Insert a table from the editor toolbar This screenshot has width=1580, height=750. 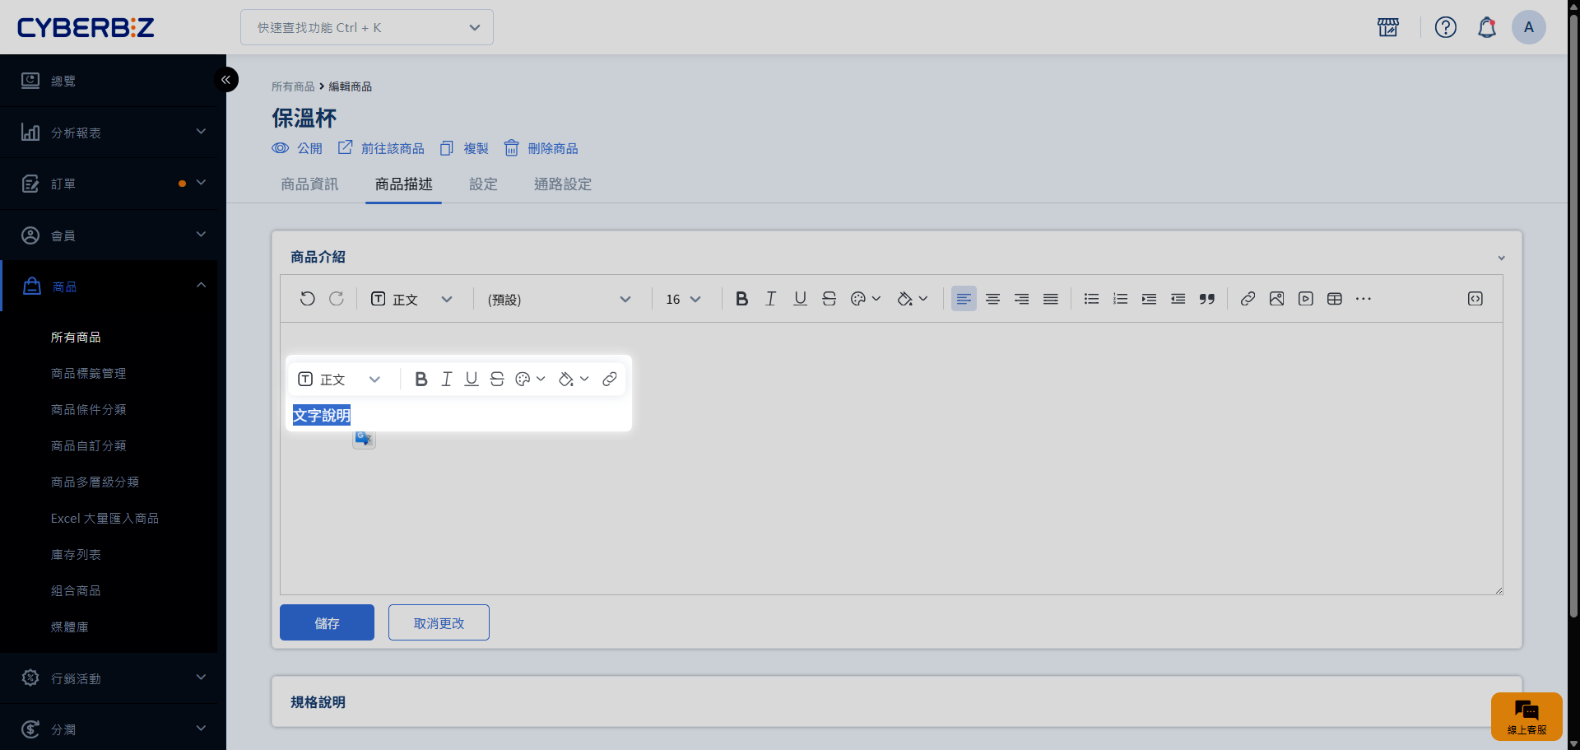(x=1334, y=299)
